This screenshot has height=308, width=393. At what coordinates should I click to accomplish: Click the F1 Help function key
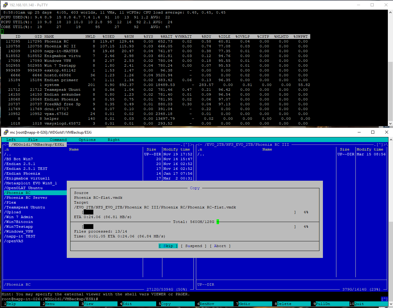coord(11,304)
